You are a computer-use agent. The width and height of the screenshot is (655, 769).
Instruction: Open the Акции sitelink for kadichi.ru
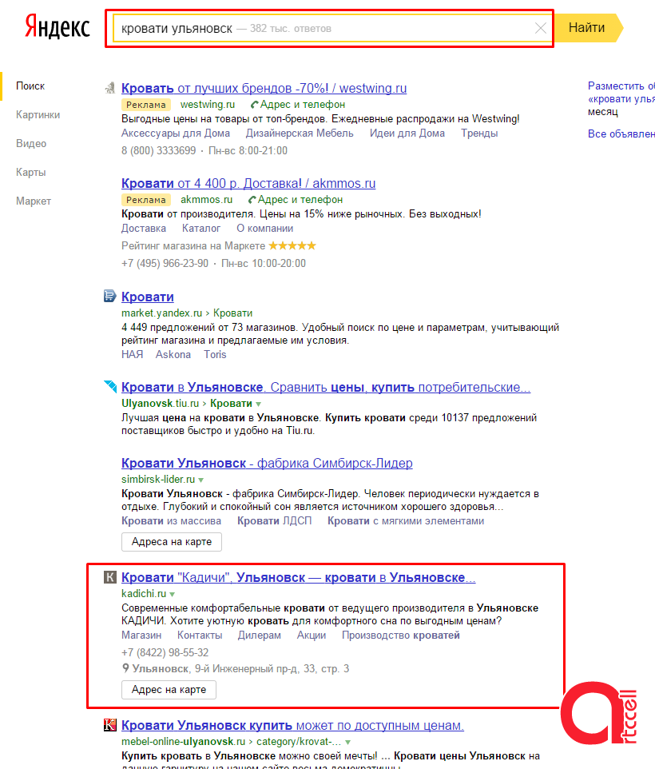[311, 636]
